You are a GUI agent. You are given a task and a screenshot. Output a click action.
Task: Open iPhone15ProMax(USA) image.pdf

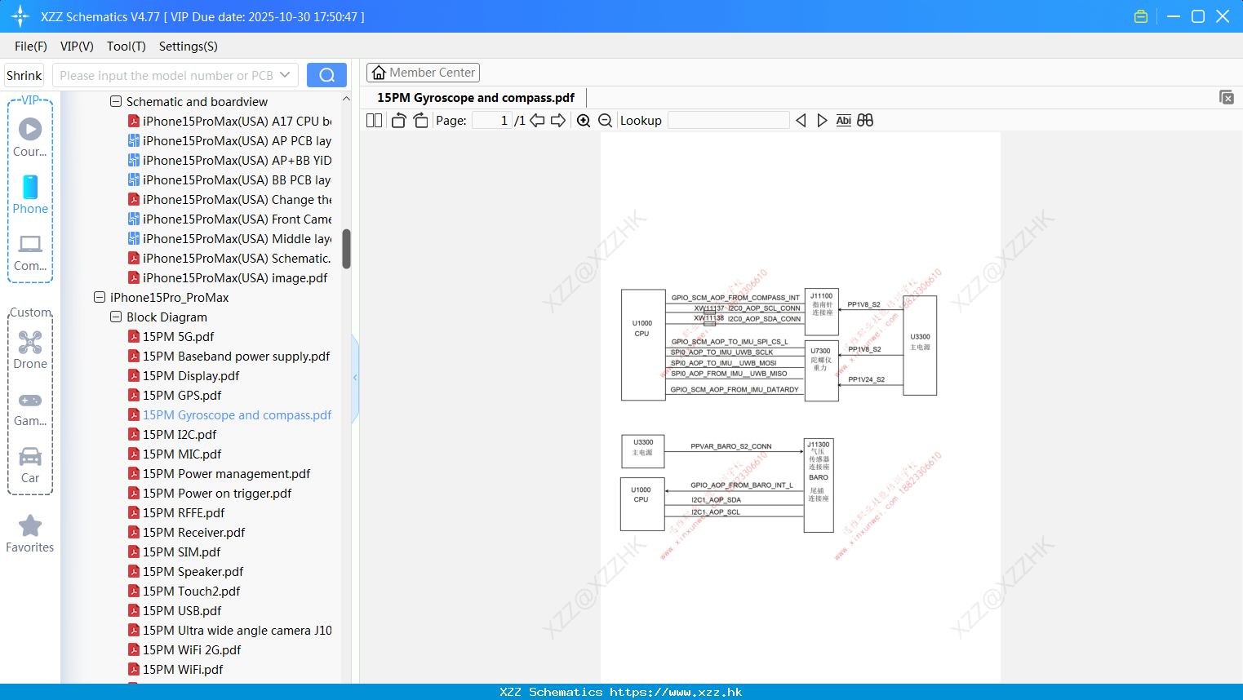[228, 278]
